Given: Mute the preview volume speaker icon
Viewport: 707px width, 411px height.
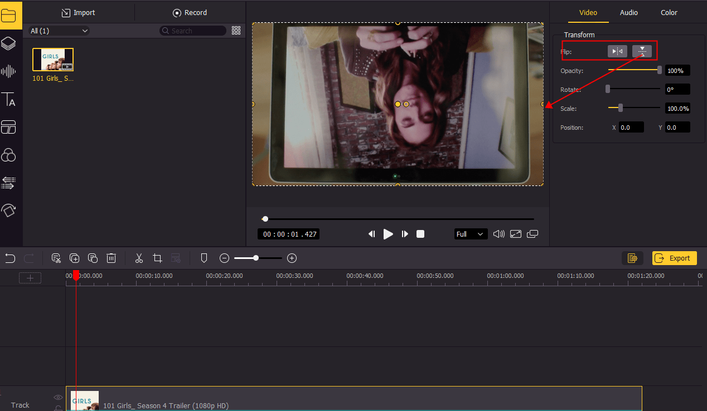Looking at the screenshot, I should pyautogui.click(x=499, y=234).
